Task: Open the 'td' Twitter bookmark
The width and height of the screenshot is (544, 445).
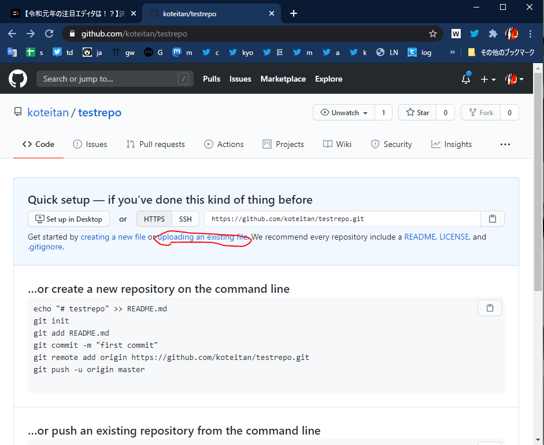Action: [x=63, y=52]
